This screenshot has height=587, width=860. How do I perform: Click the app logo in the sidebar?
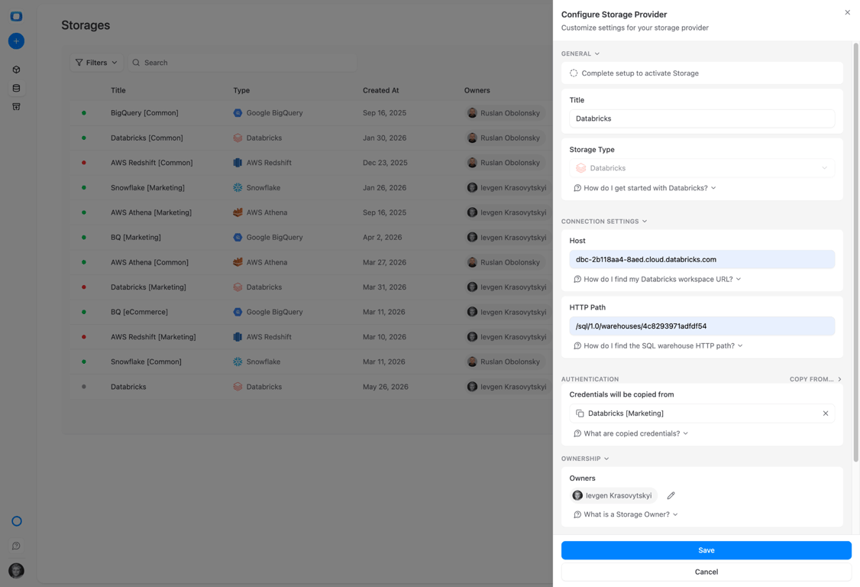click(x=17, y=17)
